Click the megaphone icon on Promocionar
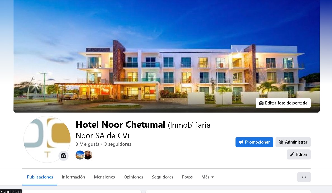 coord(241,142)
